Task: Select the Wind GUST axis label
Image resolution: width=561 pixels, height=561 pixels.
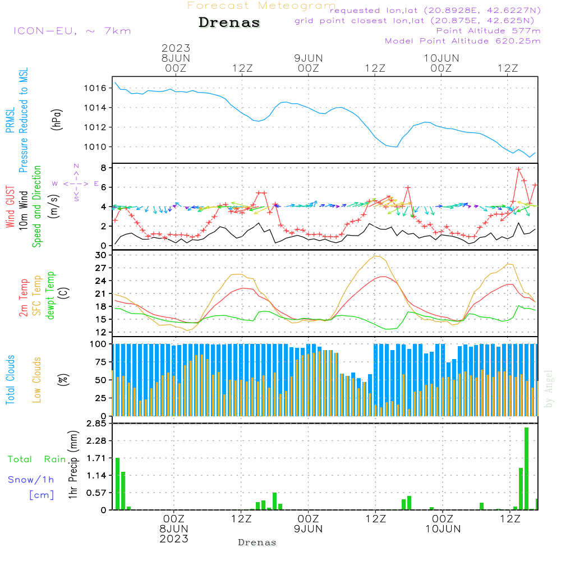Action: pos(10,208)
